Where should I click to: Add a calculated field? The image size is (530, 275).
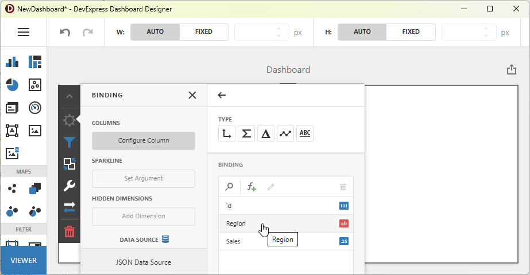point(252,187)
